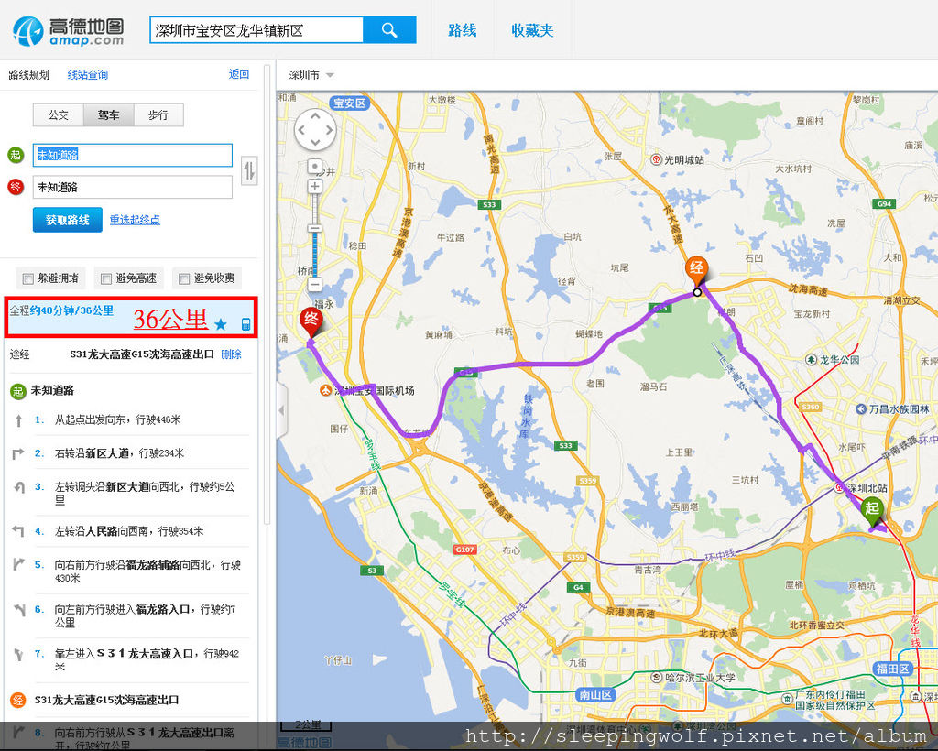Viewport: 938px width, 751px height.
Task: Click the 全程约48分钟/36公里 summary text
Action: click(61, 310)
